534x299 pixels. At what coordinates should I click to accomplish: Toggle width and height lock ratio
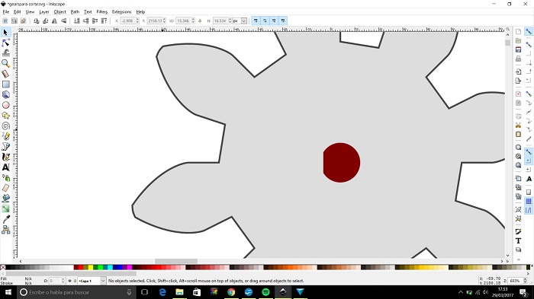(x=200, y=21)
